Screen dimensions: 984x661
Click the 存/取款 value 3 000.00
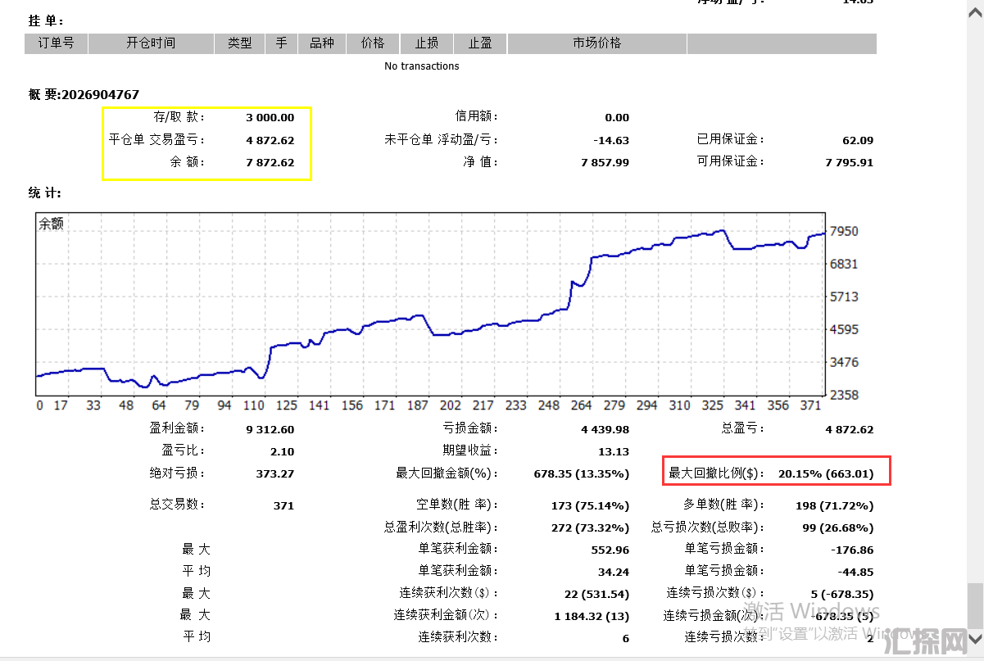click(x=270, y=118)
